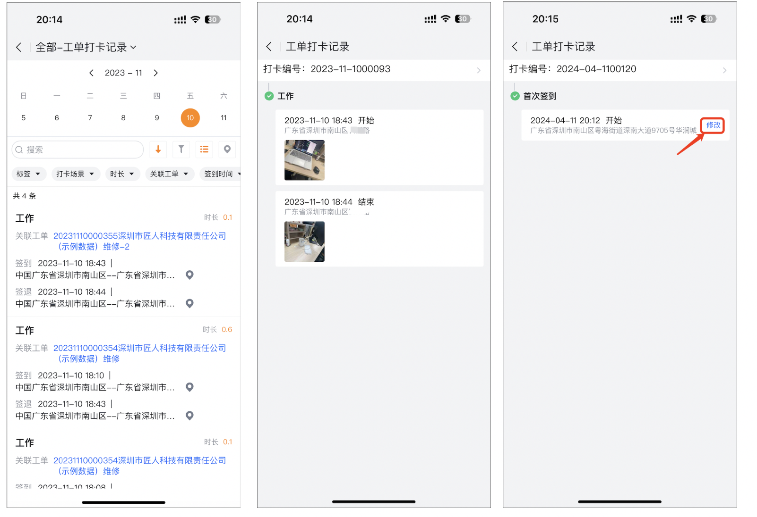757x517 pixels.
Task: Open the filter funnel icon
Action: (181, 149)
